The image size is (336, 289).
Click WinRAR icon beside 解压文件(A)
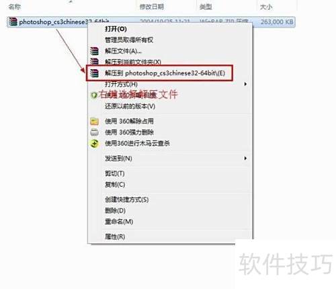pos(94,51)
